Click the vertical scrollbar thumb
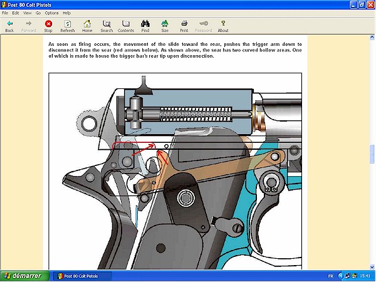The height and width of the screenshot is (282, 376). (x=372, y=154)
